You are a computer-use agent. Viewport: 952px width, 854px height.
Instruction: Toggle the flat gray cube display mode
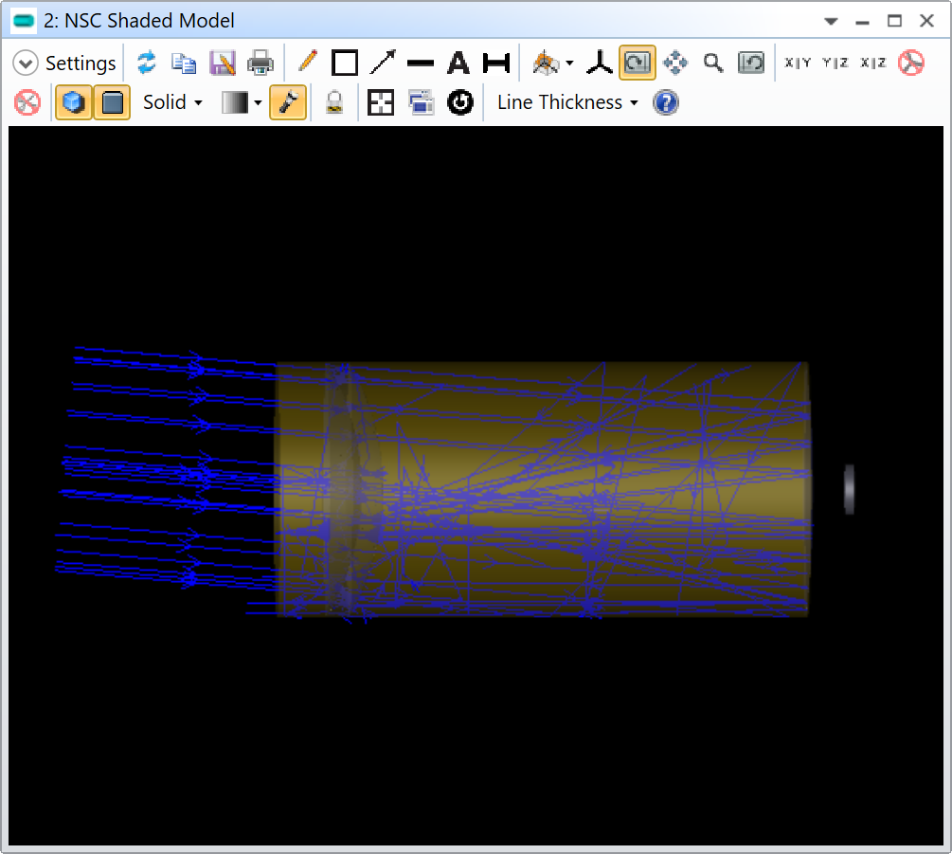tap(113, 102)
